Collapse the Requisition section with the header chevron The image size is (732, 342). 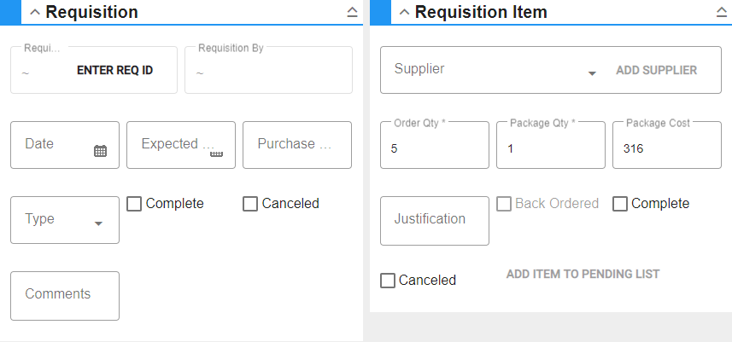tap(35, 12)
